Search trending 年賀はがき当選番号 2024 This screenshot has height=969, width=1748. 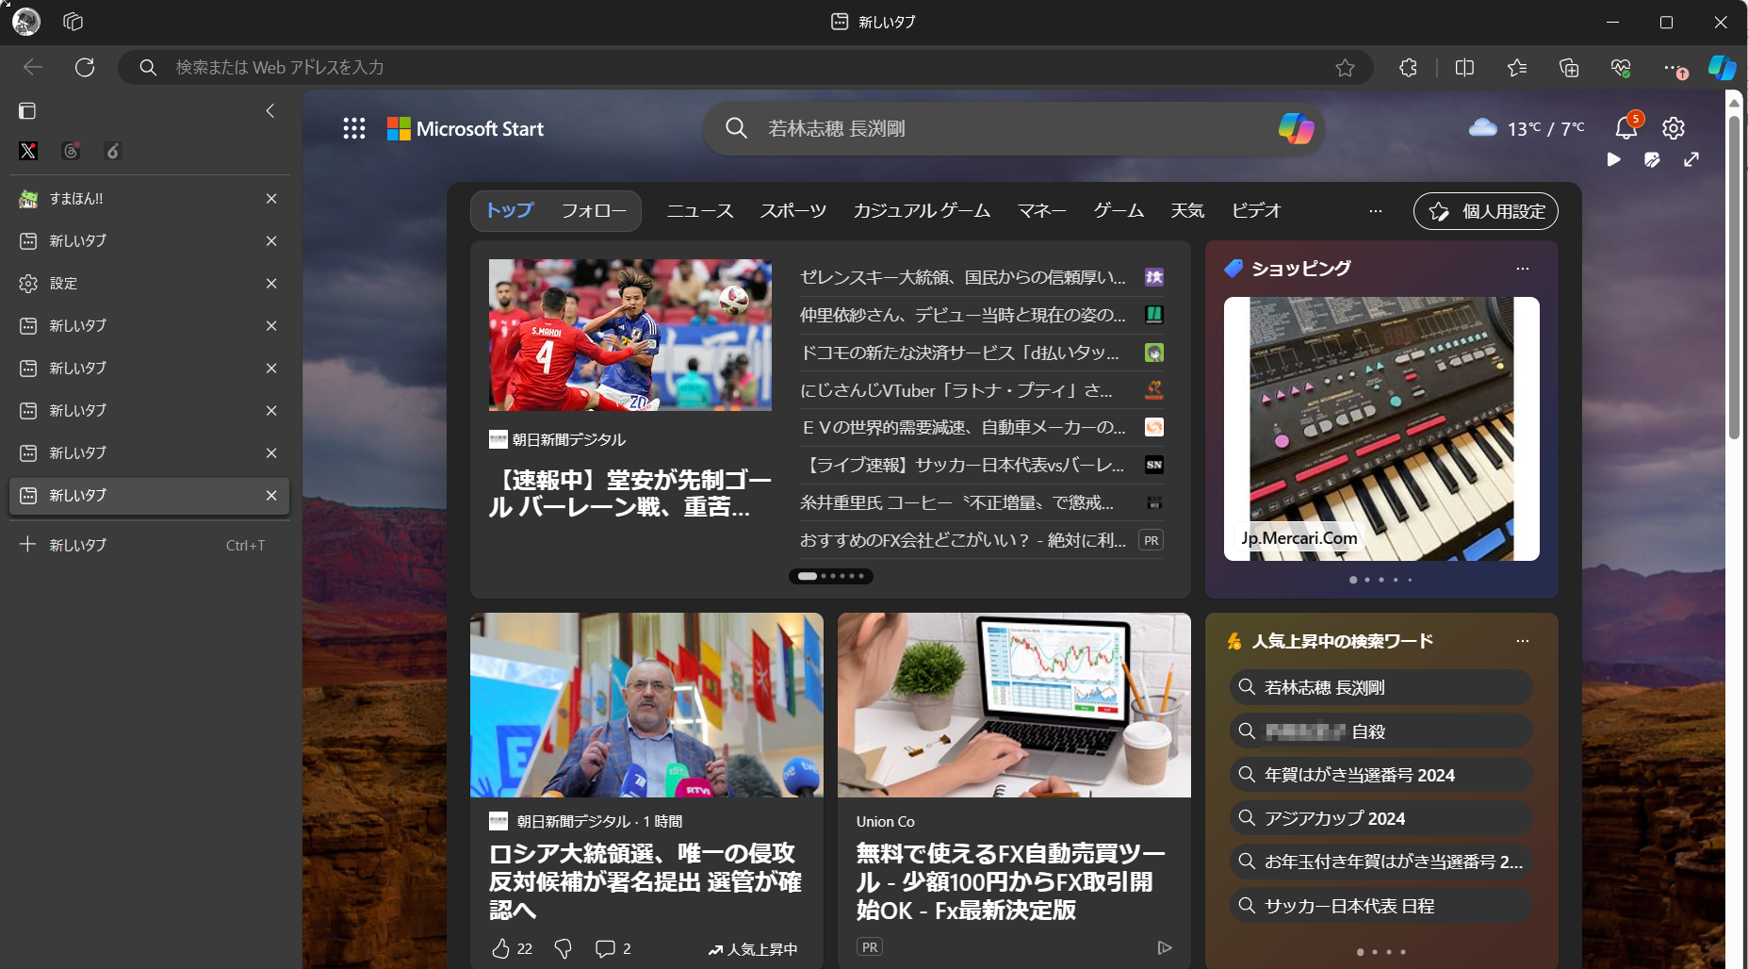[x=1381, y=775]
